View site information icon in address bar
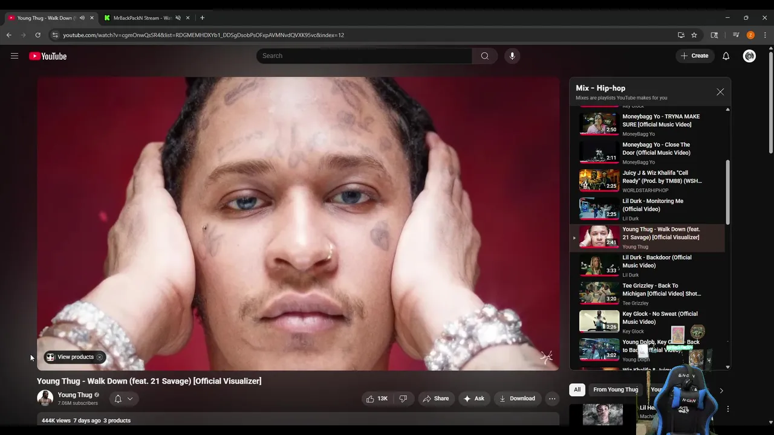774x435 pixels. point(55,35)
